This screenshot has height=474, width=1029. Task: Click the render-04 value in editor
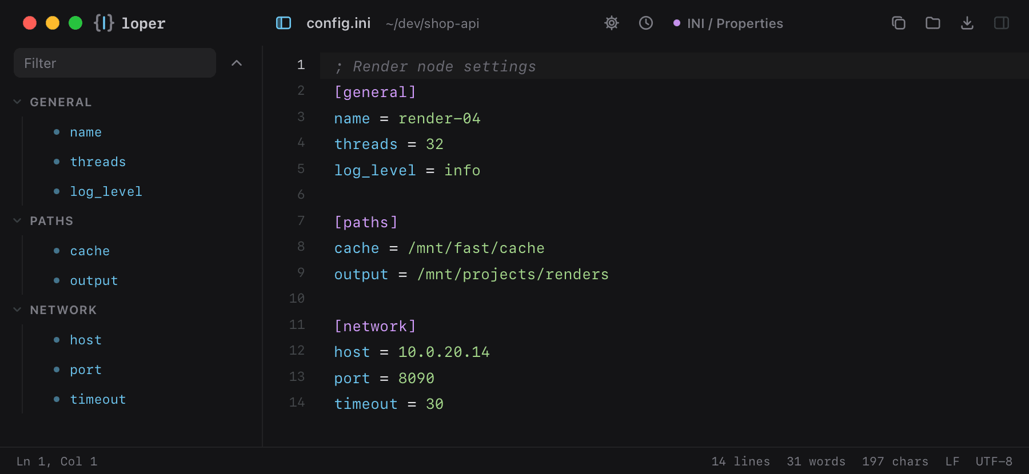[439, 118]
